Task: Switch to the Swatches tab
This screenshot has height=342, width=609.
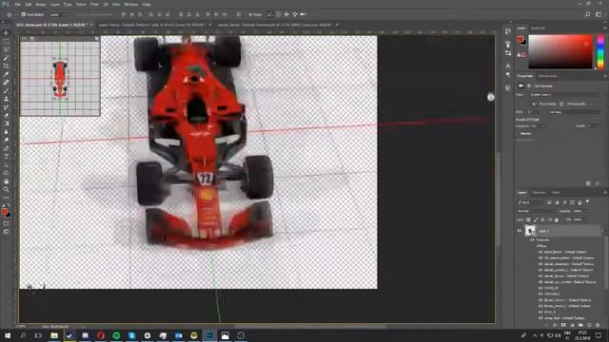Action: tap(538, 28)
